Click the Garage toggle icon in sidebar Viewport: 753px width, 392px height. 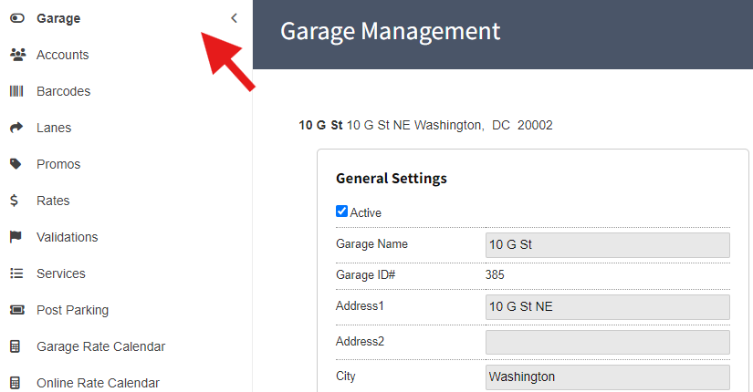point(17,18)
